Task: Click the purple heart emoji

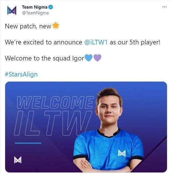Action: coord(97,58)
